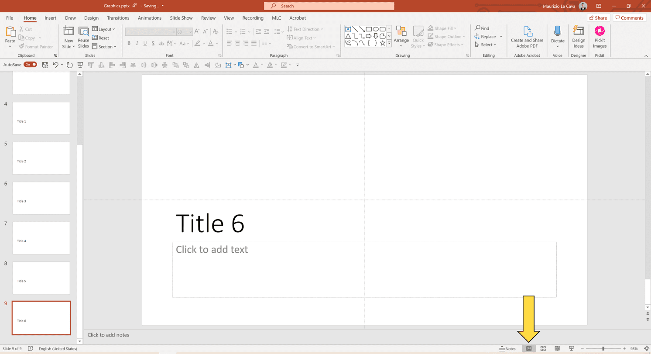Switch to Reading View in status bar
This screenshot has height=354, width=651.
[557, 349]
